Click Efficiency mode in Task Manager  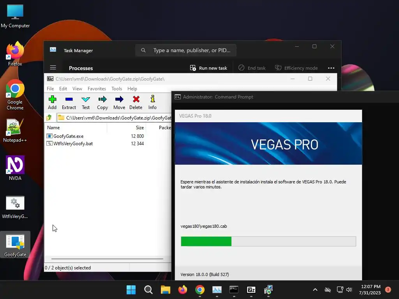[296, 68]
